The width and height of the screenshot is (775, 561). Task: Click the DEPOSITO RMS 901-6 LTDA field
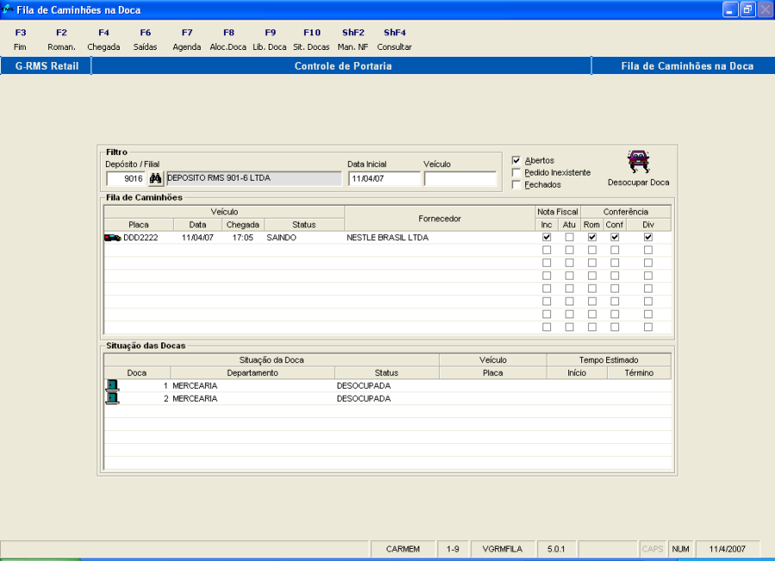254,178
